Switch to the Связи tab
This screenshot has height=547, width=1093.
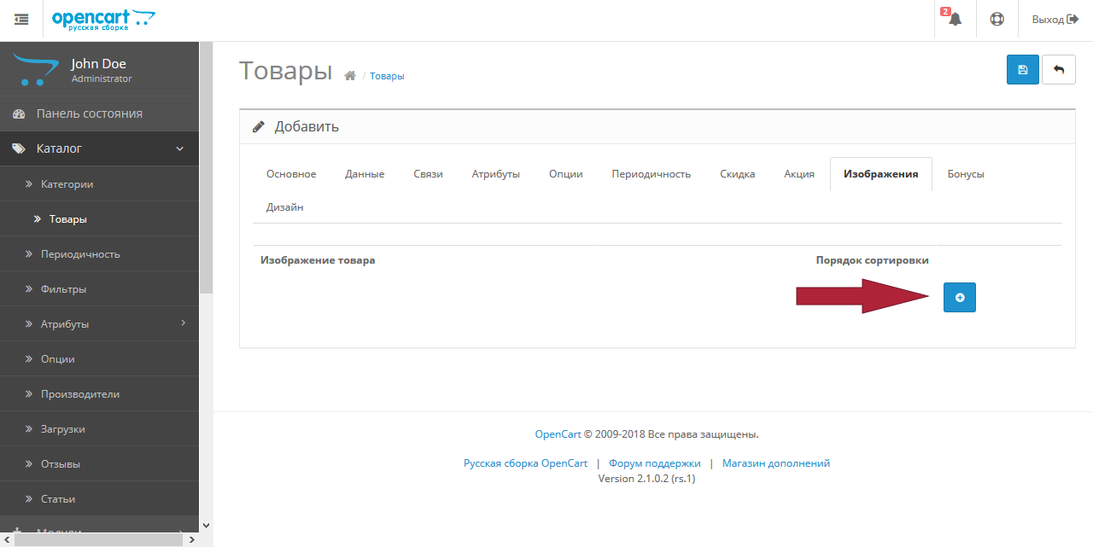click(x=429, y=174)
